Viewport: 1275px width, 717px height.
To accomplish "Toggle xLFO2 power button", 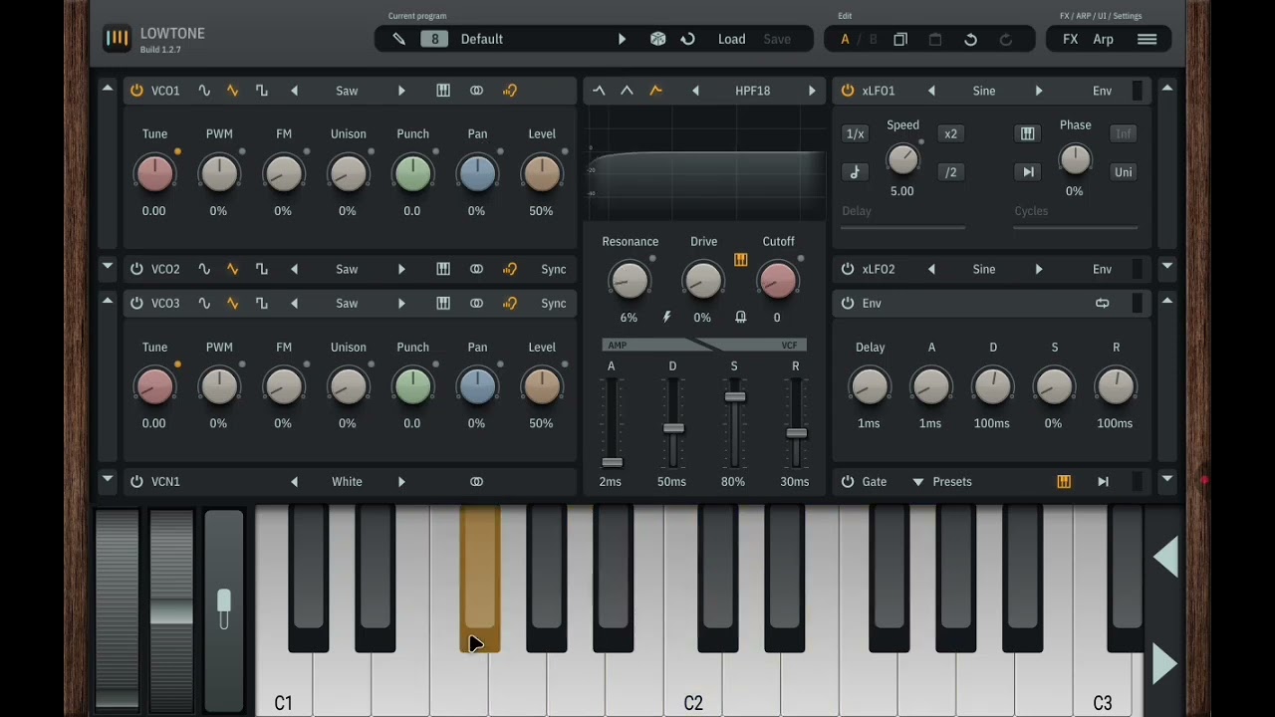I will click(x=848, y=269).
